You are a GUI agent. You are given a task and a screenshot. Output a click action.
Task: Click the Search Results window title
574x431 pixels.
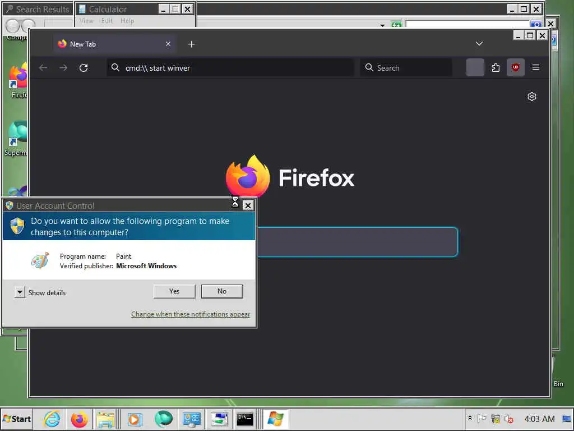tap(43, 10)
